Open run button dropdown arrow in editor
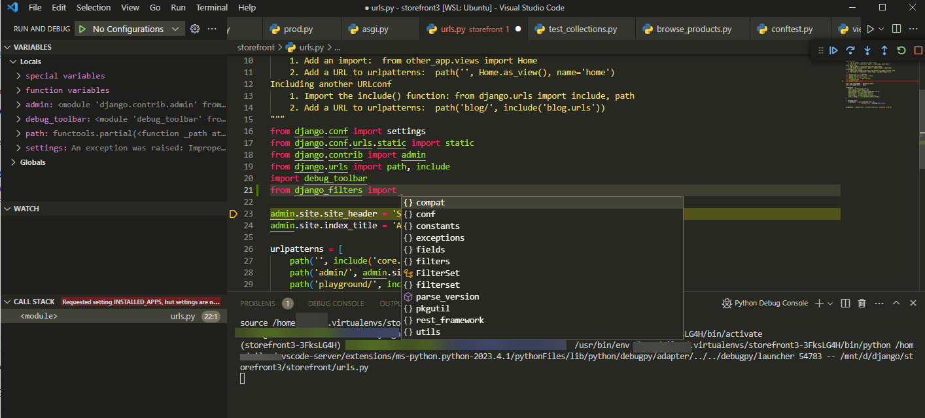The width and height of the screenshot is (925, 418). coord(881,29)
